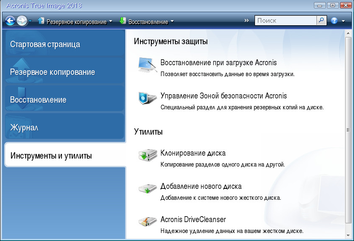Expand the Резервное копирование dropdown arrow
This screenshot has width=354, height=241.
click(110, 21)
